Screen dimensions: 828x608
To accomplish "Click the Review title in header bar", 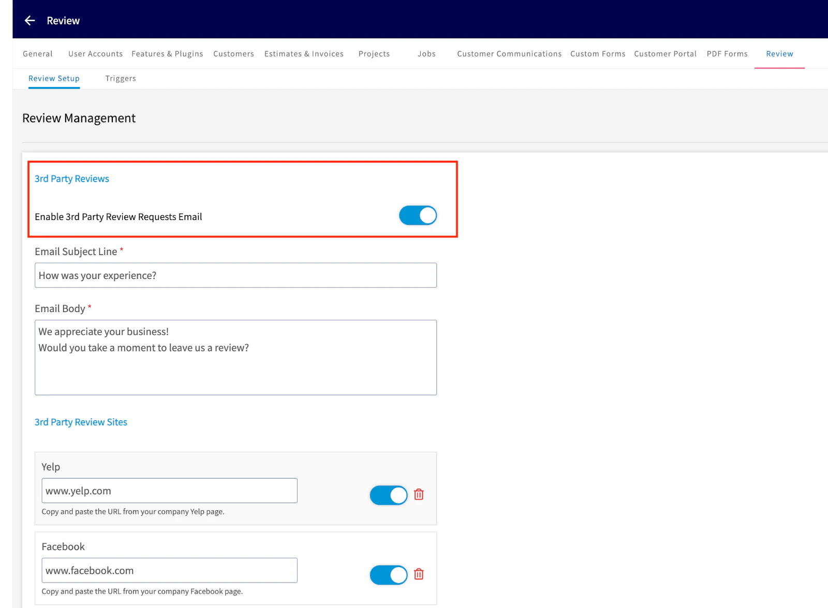I will coord(63,21).
